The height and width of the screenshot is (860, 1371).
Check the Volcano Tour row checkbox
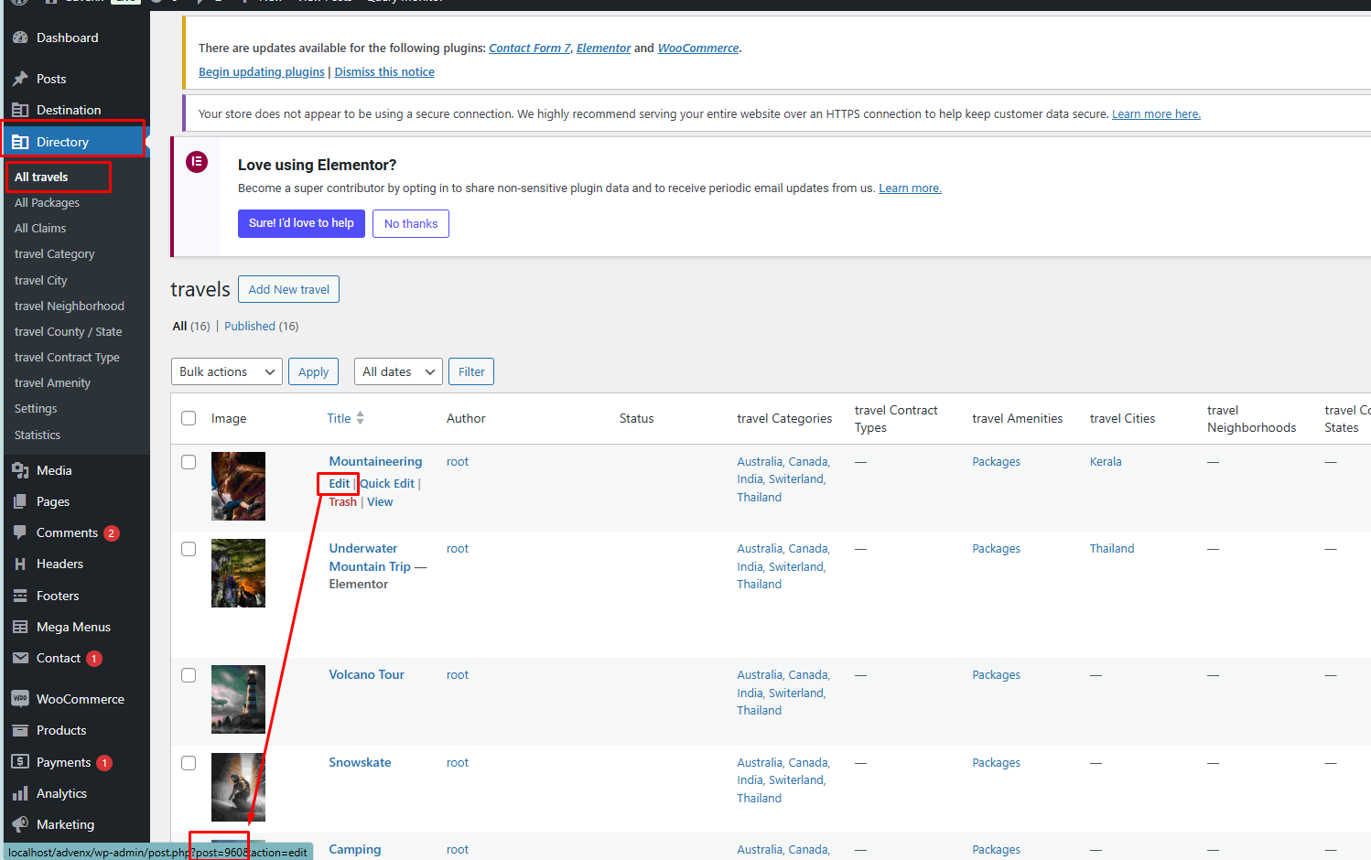[x=189, y=675]
